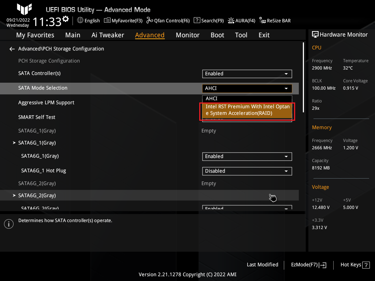Open AURA lighting icon
The width and height of the screenshot is (375, 281).
[x=231, y=20]
